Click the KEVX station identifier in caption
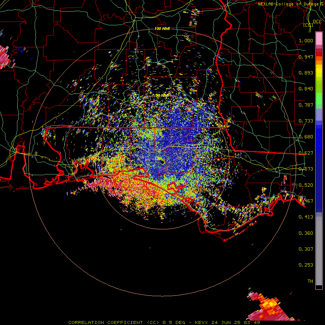Image resolution: width=325 pixels, height=325 pixels. tap(202, 322)
